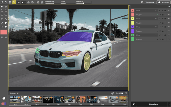Open three-dot menu on pink Polygon row

coord(165,14)
